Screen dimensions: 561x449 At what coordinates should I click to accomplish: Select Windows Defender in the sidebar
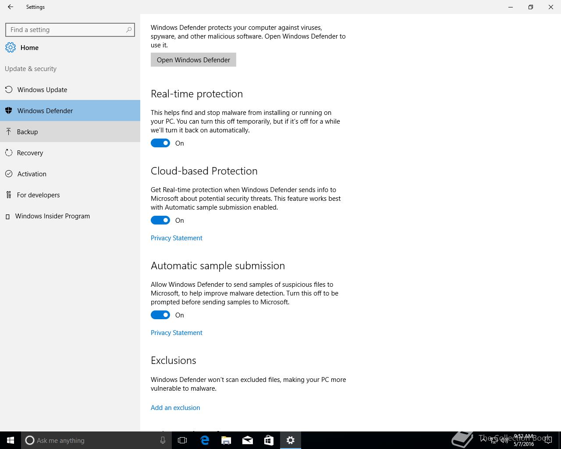70,110
